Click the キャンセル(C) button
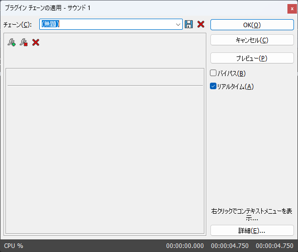The image size is (298, 252). click(x=252, y=40)
